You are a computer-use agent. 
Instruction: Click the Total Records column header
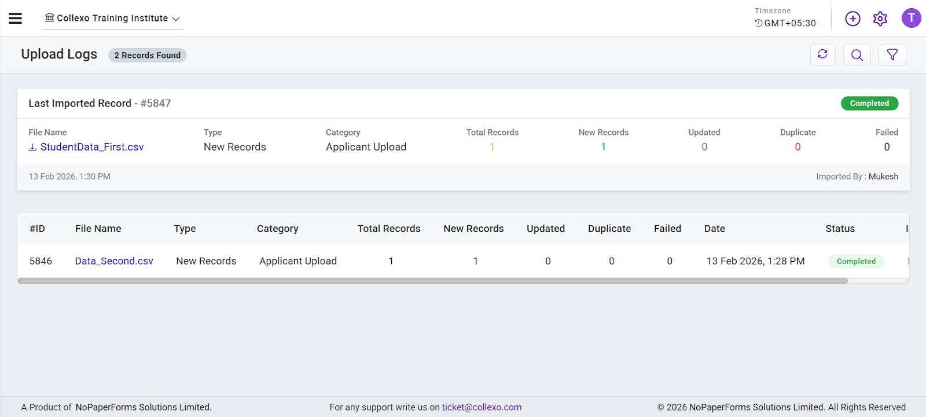pos(389,229)
